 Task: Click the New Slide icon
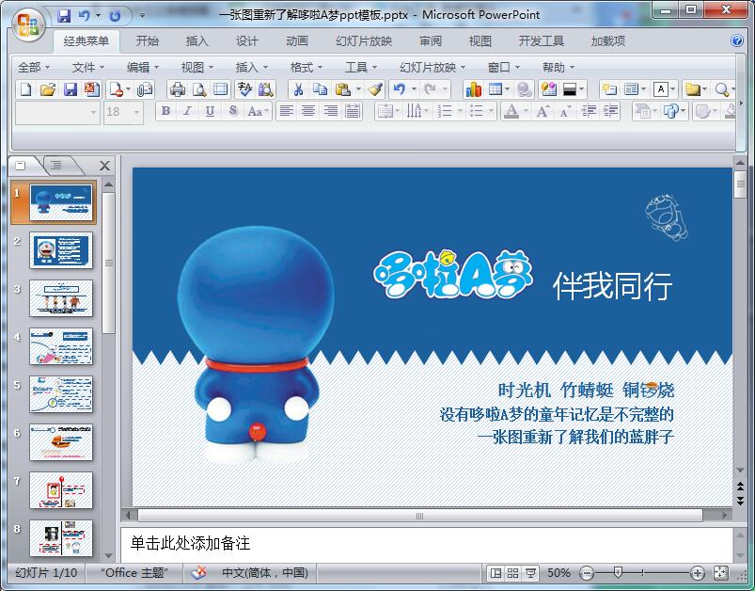click(609, 89)
